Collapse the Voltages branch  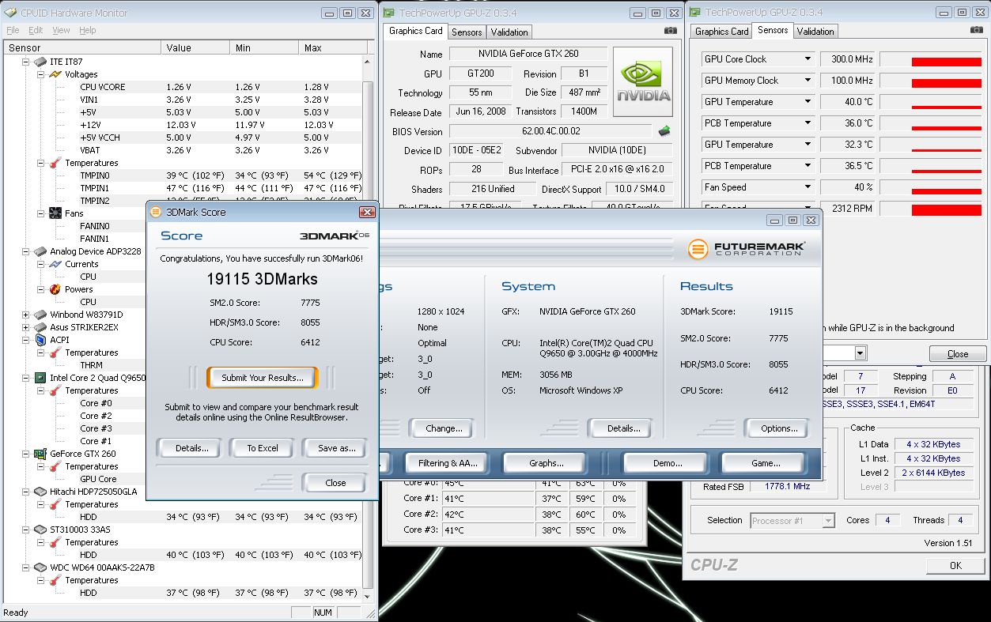click(x=41, y=74)
